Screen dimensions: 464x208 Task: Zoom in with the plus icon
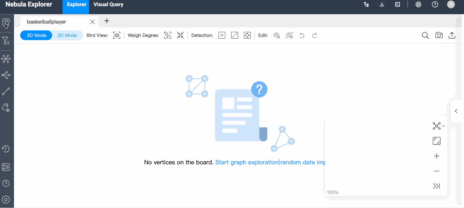(x=437, y=156)
